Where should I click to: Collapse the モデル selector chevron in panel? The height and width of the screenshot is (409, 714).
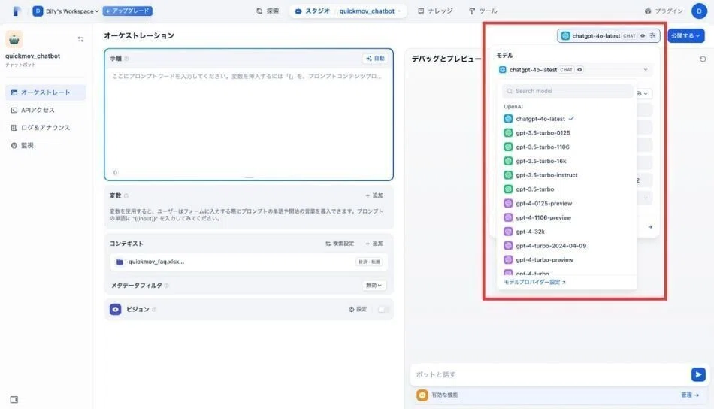tap(646, 70)
